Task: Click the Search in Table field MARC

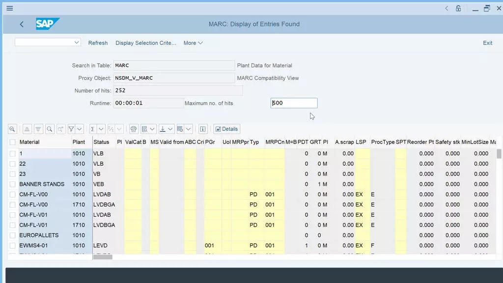Action: (174, 65)
